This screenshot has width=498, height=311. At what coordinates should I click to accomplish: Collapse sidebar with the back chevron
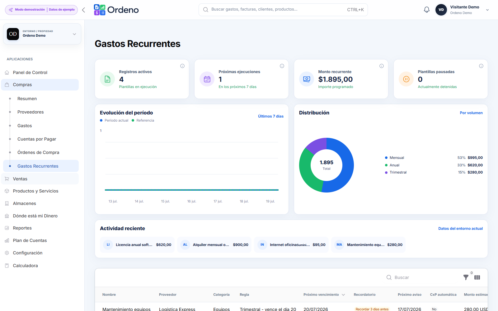(x=83, y=10)
